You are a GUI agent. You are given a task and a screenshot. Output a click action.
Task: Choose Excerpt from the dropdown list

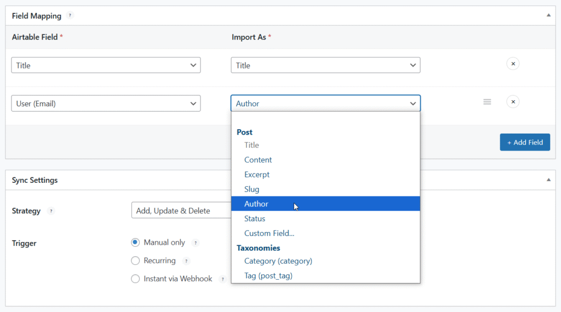click(325, 175)
